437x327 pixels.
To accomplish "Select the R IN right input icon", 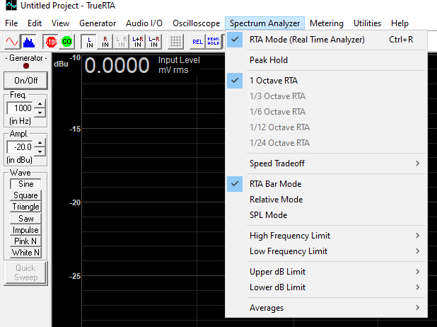I will point(105,41).
